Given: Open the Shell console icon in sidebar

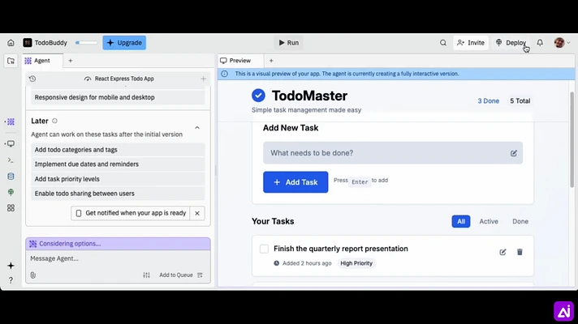Looking at the screenshot, I should 11,160.
